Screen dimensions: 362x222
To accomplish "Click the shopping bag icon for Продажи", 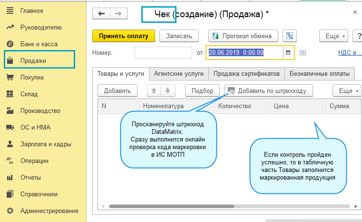I will tap(10, 61).
